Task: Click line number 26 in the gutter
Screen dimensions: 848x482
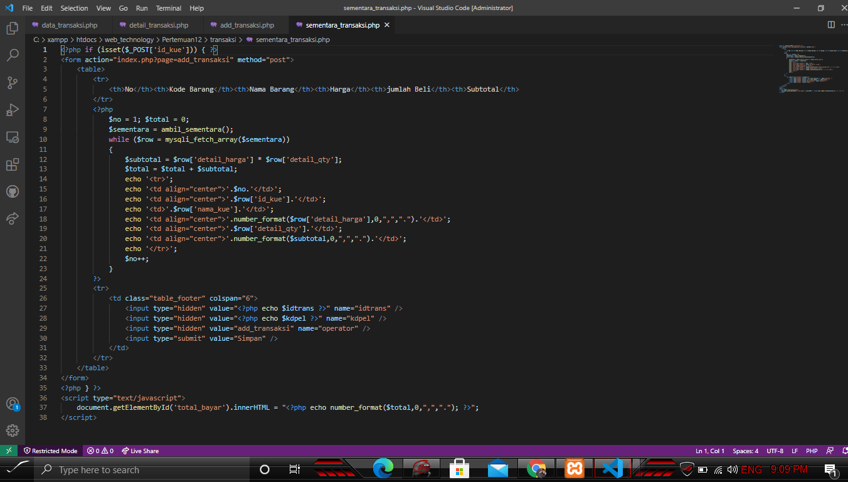Action: [43, 298]
